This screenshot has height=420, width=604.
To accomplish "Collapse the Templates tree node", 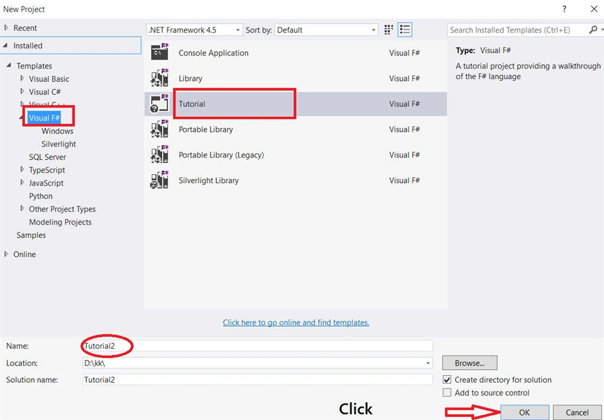I will [x=8, y=66].
